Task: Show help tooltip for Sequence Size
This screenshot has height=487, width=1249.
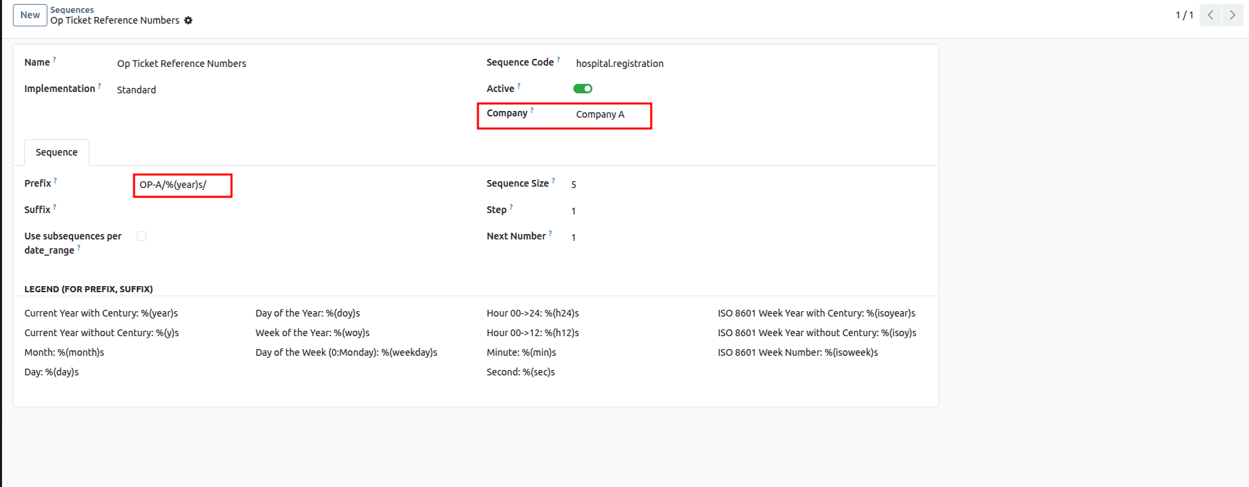Action: tap(554, 181)
